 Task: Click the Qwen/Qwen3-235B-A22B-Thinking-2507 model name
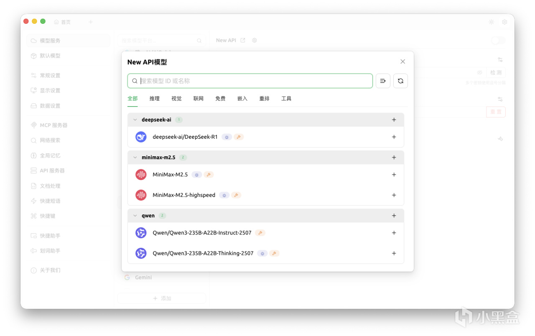click(203, 253)
